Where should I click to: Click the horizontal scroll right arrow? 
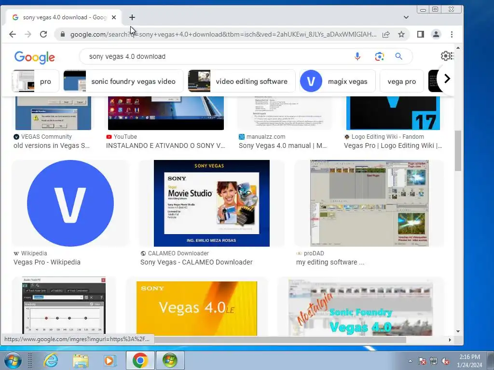(450, 340)
